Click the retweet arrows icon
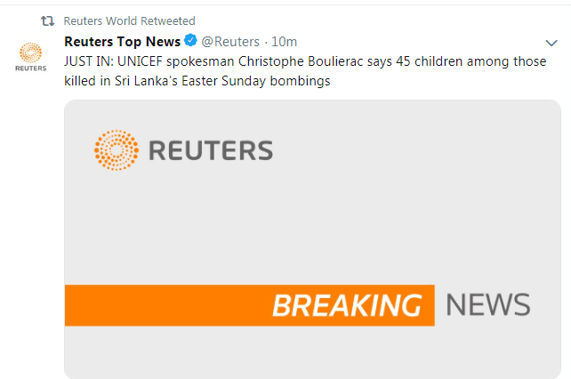Screen dimensions: 571x379 click(x=47, y=21)
